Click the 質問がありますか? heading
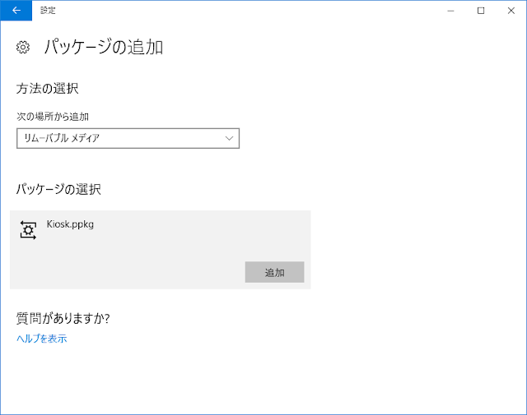 (x=63, y=318)
